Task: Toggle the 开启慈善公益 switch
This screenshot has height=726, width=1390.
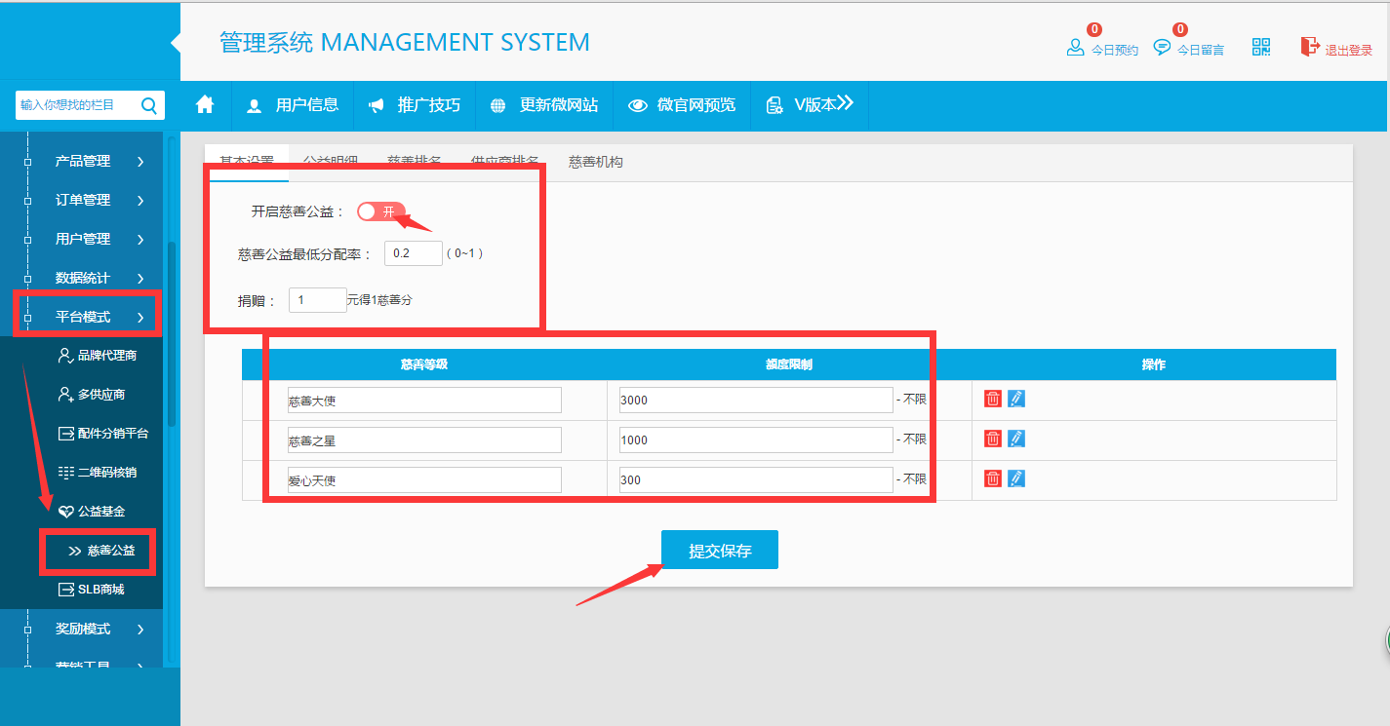Action: [380, 211]
